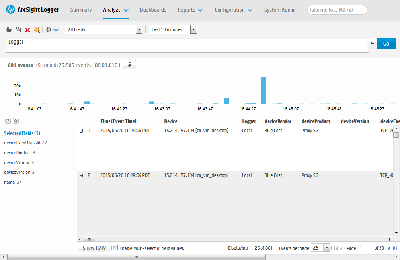Click Blue Coat in row 1
This screenshot has width=400, height=260.
273,131
